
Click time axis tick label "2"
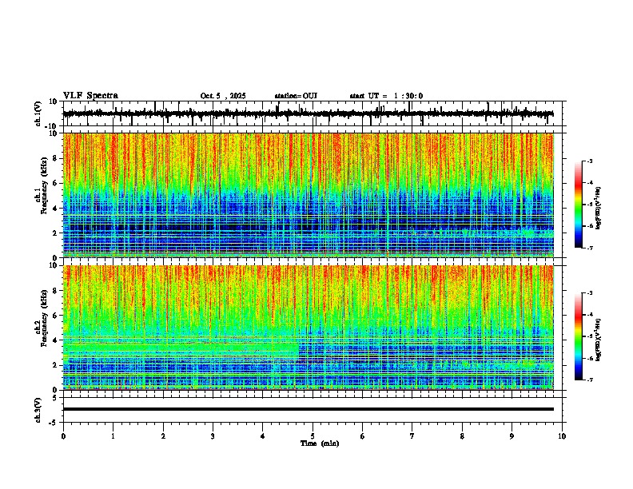pyautogui.click(x=163, y=436)
